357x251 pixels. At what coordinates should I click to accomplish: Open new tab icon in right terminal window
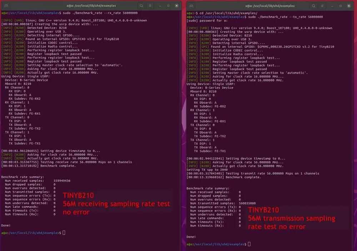click(191, 6)
